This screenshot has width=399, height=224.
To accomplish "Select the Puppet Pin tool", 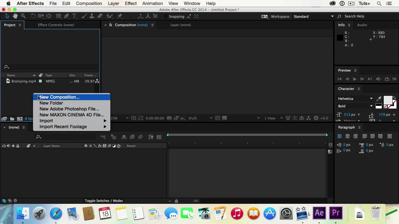I will [120, 16].
